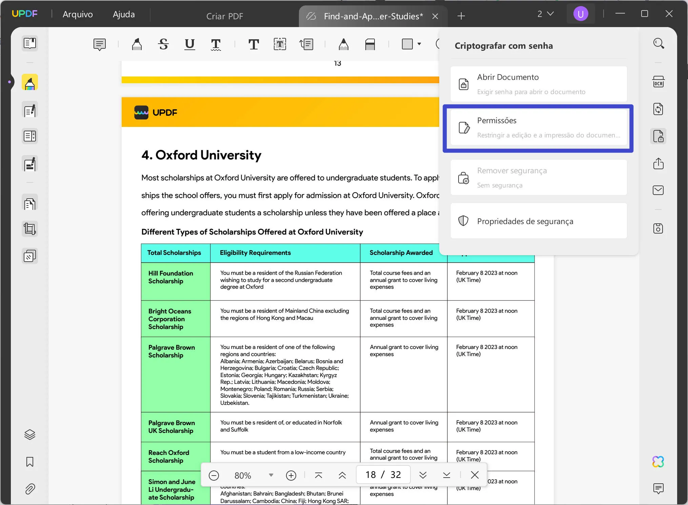Run the OCR recognition tool
The height and width of the screenshot is (505, 688).
(659, 82)
